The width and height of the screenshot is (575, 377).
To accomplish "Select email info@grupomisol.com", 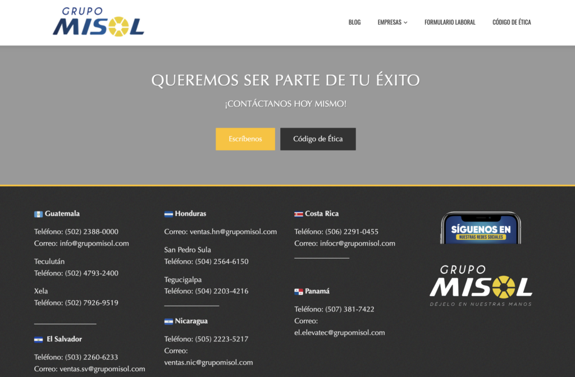I will tap(94, 243).
